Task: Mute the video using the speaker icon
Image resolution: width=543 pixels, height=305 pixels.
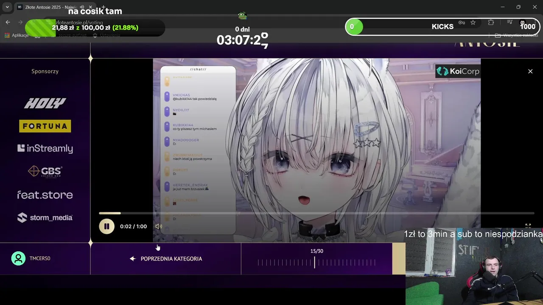Action: [x=159, y=226]
